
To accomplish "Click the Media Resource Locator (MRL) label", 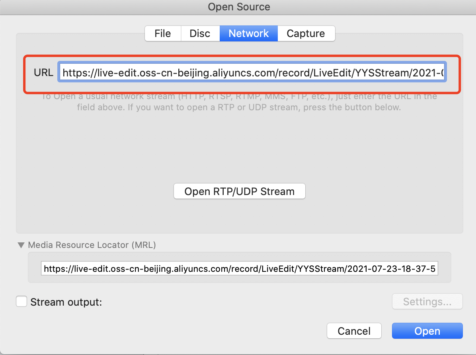I will [x=92, y=245].
